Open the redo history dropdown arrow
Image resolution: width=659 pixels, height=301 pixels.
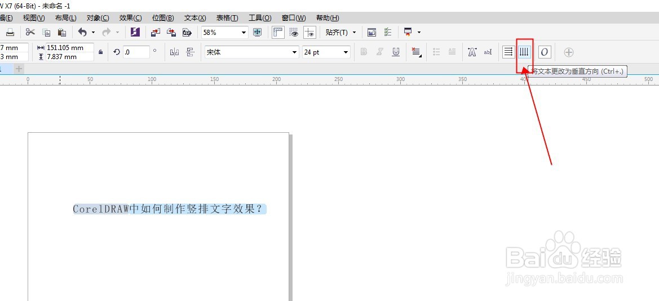tap(117, 32)
